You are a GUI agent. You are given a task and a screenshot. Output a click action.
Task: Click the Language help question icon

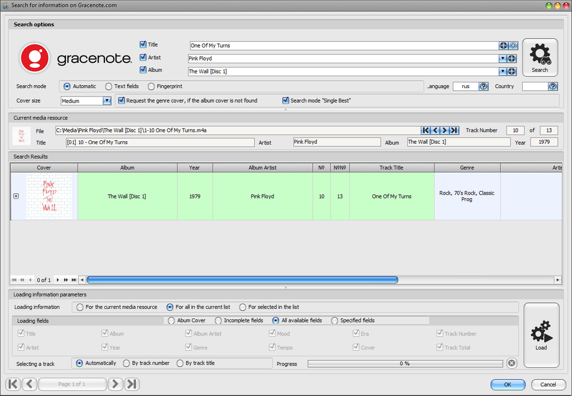[x=483, y=86]
